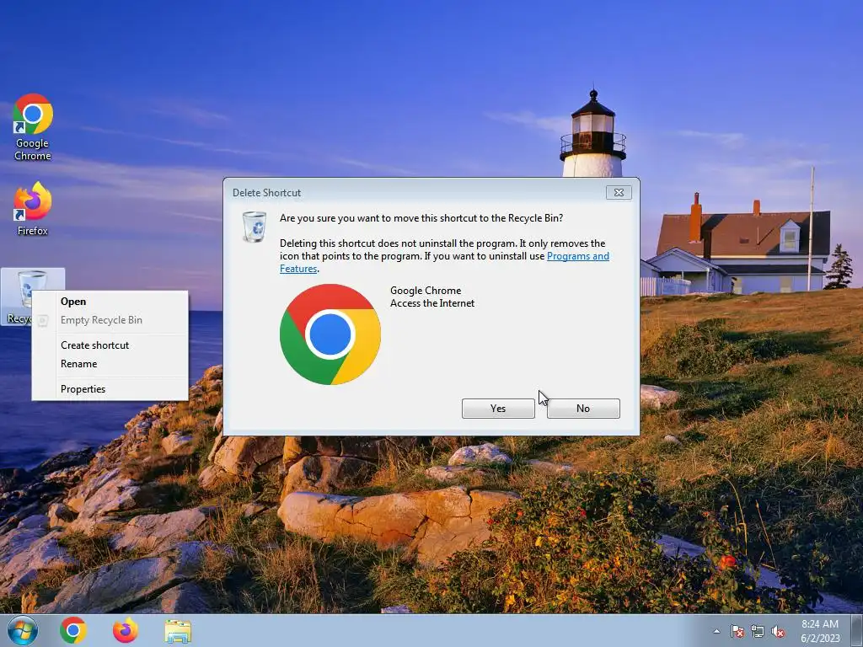Choose Rename from the context menu
Screen dimensions: 863x647
[x=110, y=364]
